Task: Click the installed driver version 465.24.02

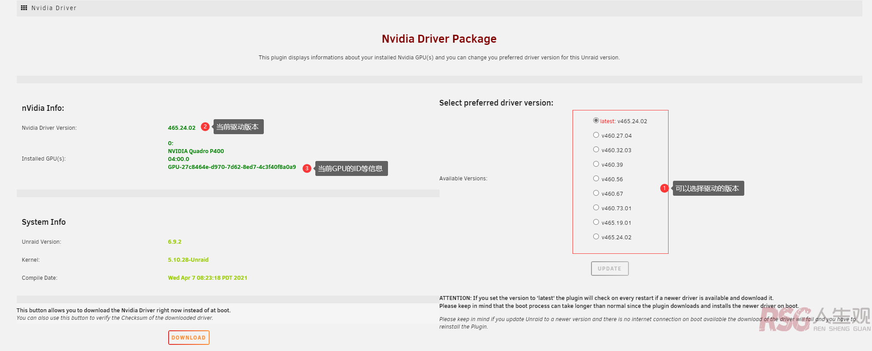Action: point(181,128)
